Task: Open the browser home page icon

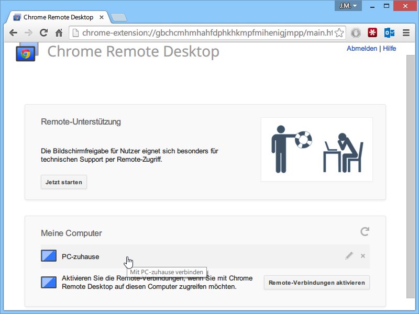Action: [x=59, y=32]
